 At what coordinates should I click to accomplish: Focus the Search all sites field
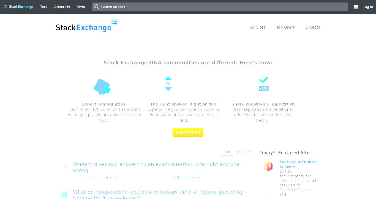(220, 7)
